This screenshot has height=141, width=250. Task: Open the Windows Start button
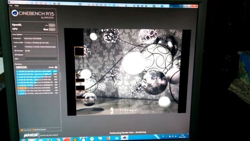pyautogui.click(x=23, y=140)
